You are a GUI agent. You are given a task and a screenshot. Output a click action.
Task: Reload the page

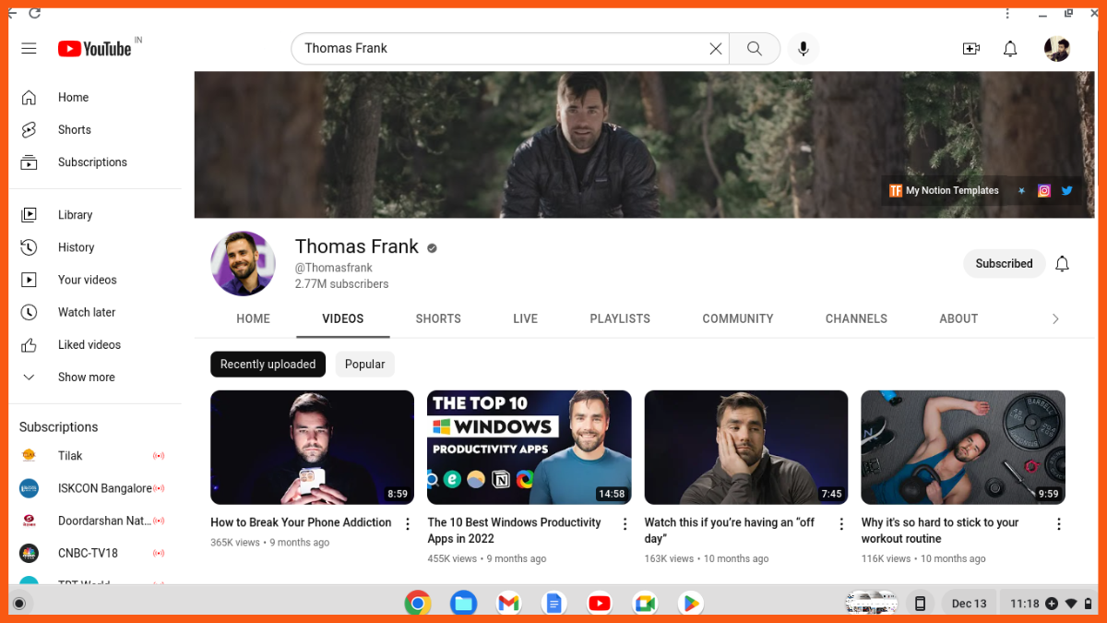(34, 13)
